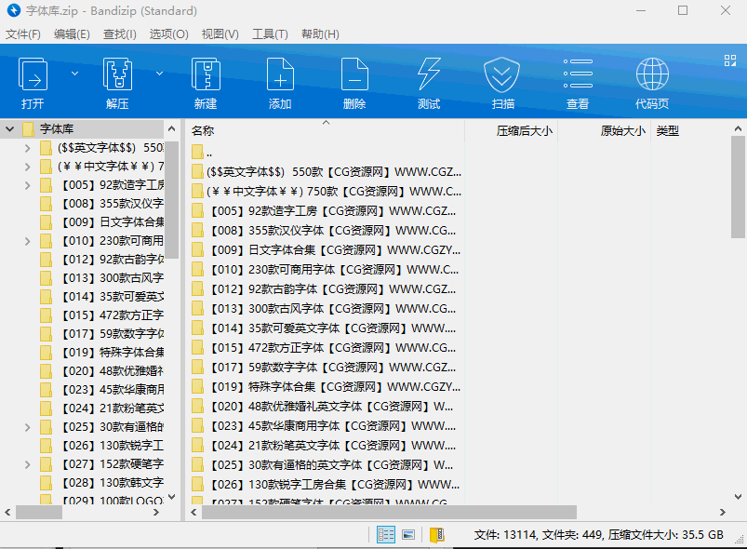The width and height of the screenshot is (747, 549).
Task: Click folder icon of 【017】59款数字字体 row
Action: (x=197, y=367)
